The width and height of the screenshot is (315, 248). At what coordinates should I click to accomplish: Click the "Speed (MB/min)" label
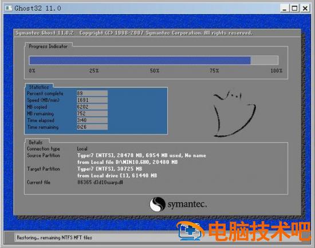click(x=43, y=100)
